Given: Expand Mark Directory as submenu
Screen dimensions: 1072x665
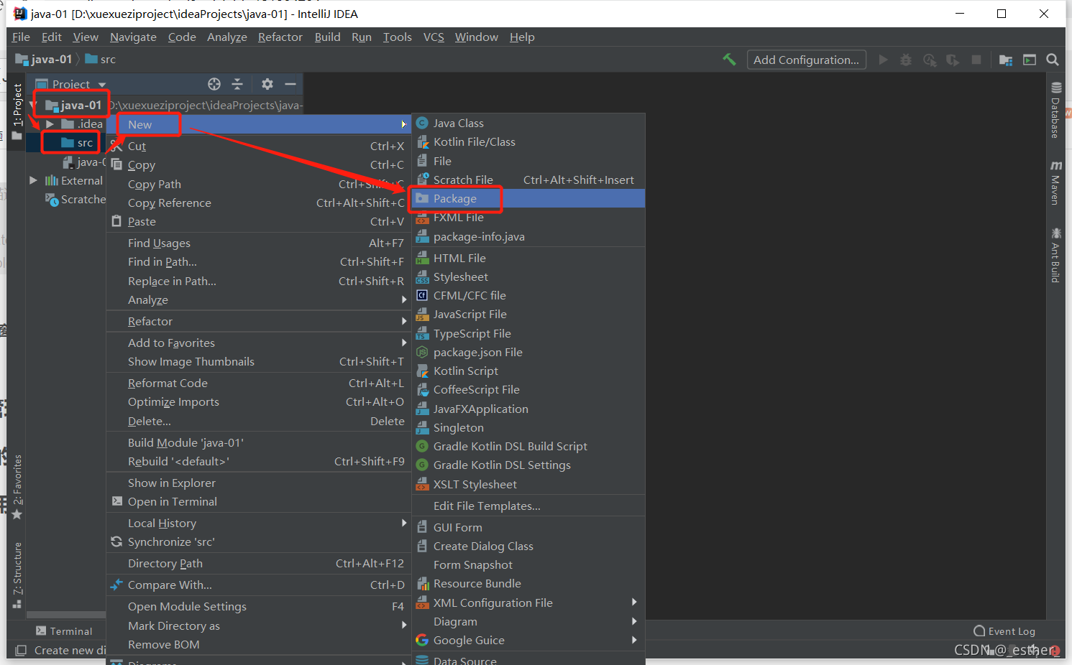Looking at the screenshot, I should (259, 626).
